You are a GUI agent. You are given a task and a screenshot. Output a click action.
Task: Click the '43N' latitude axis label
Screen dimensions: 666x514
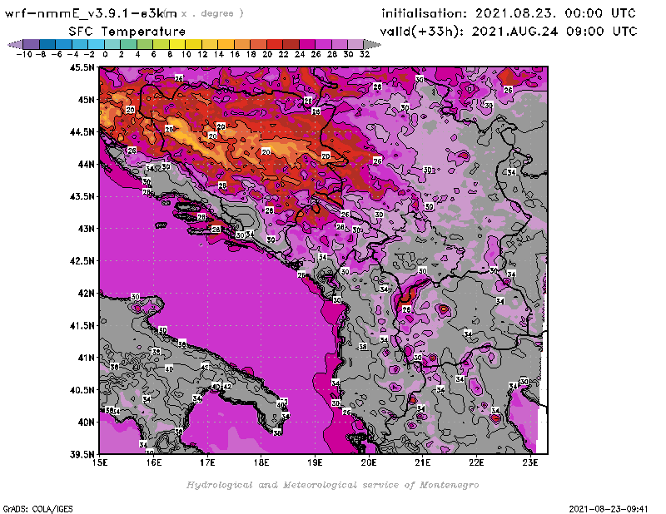pos(86,229)
